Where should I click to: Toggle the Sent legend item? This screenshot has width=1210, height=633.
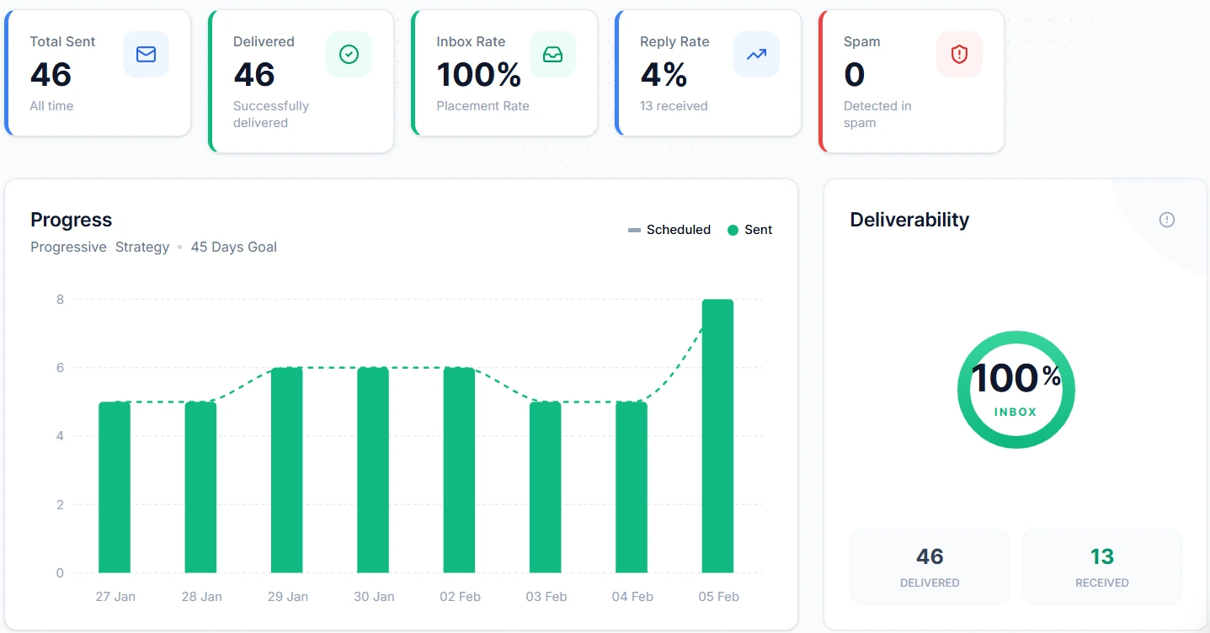click(x=749, y=230)
